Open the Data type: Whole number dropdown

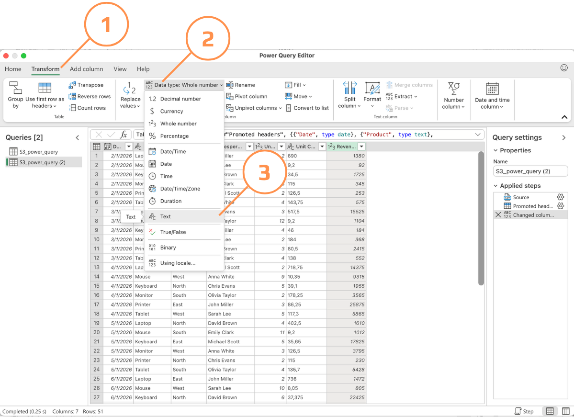click(x=184, y=85)
